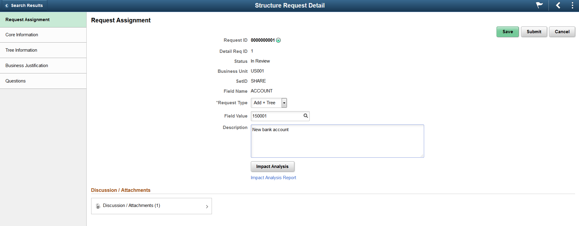
Task: Click the Request Assignment page heading
Action: pyautogui.click(x=121, y=20)
